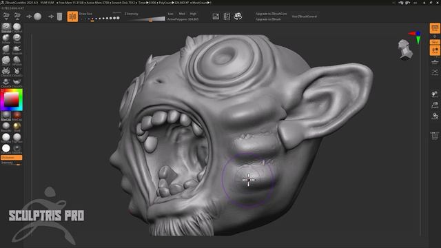Viewport: 441px width, 248px height.
Task: Choose the orange-underlined Draw Size dot
Action: click(x=92, y=19)
